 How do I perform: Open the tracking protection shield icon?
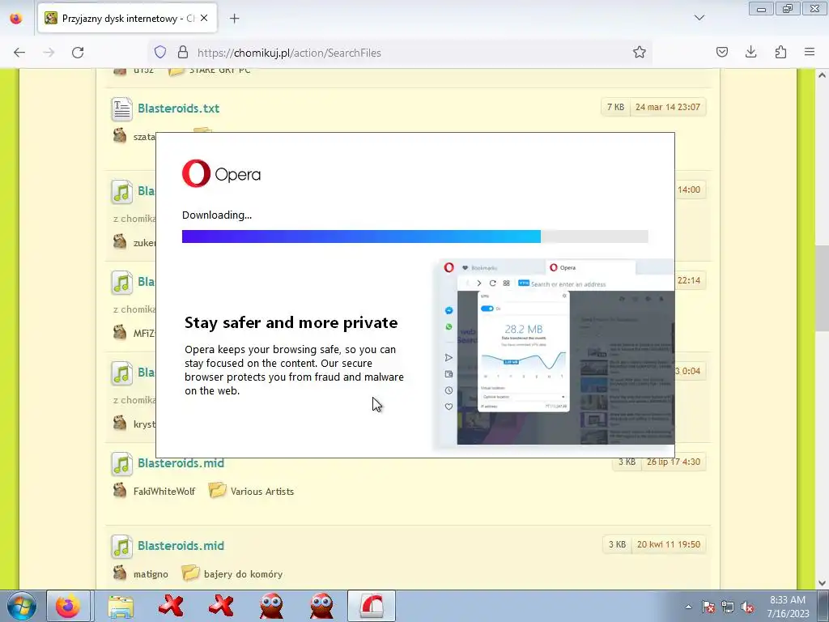tap(160, 52)
